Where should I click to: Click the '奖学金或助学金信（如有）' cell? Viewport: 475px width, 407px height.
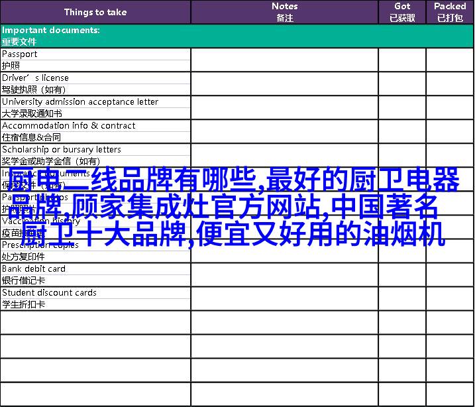pos(95,161)
